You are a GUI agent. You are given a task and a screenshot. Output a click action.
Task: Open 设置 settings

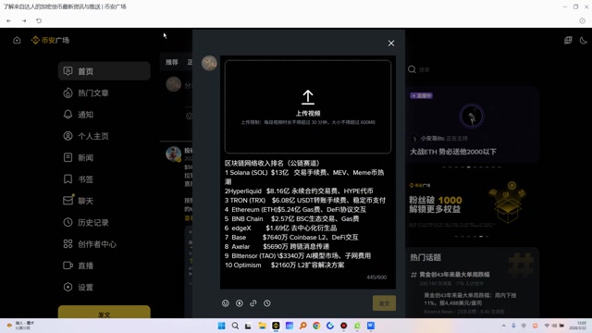pyautogui.click(x=105, y=287)
